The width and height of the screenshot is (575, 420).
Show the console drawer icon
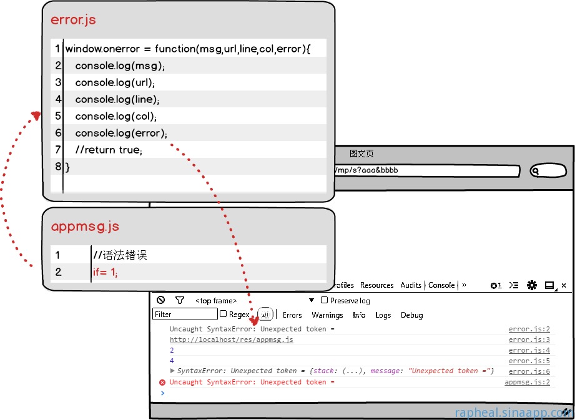click(x=514, y=285)
